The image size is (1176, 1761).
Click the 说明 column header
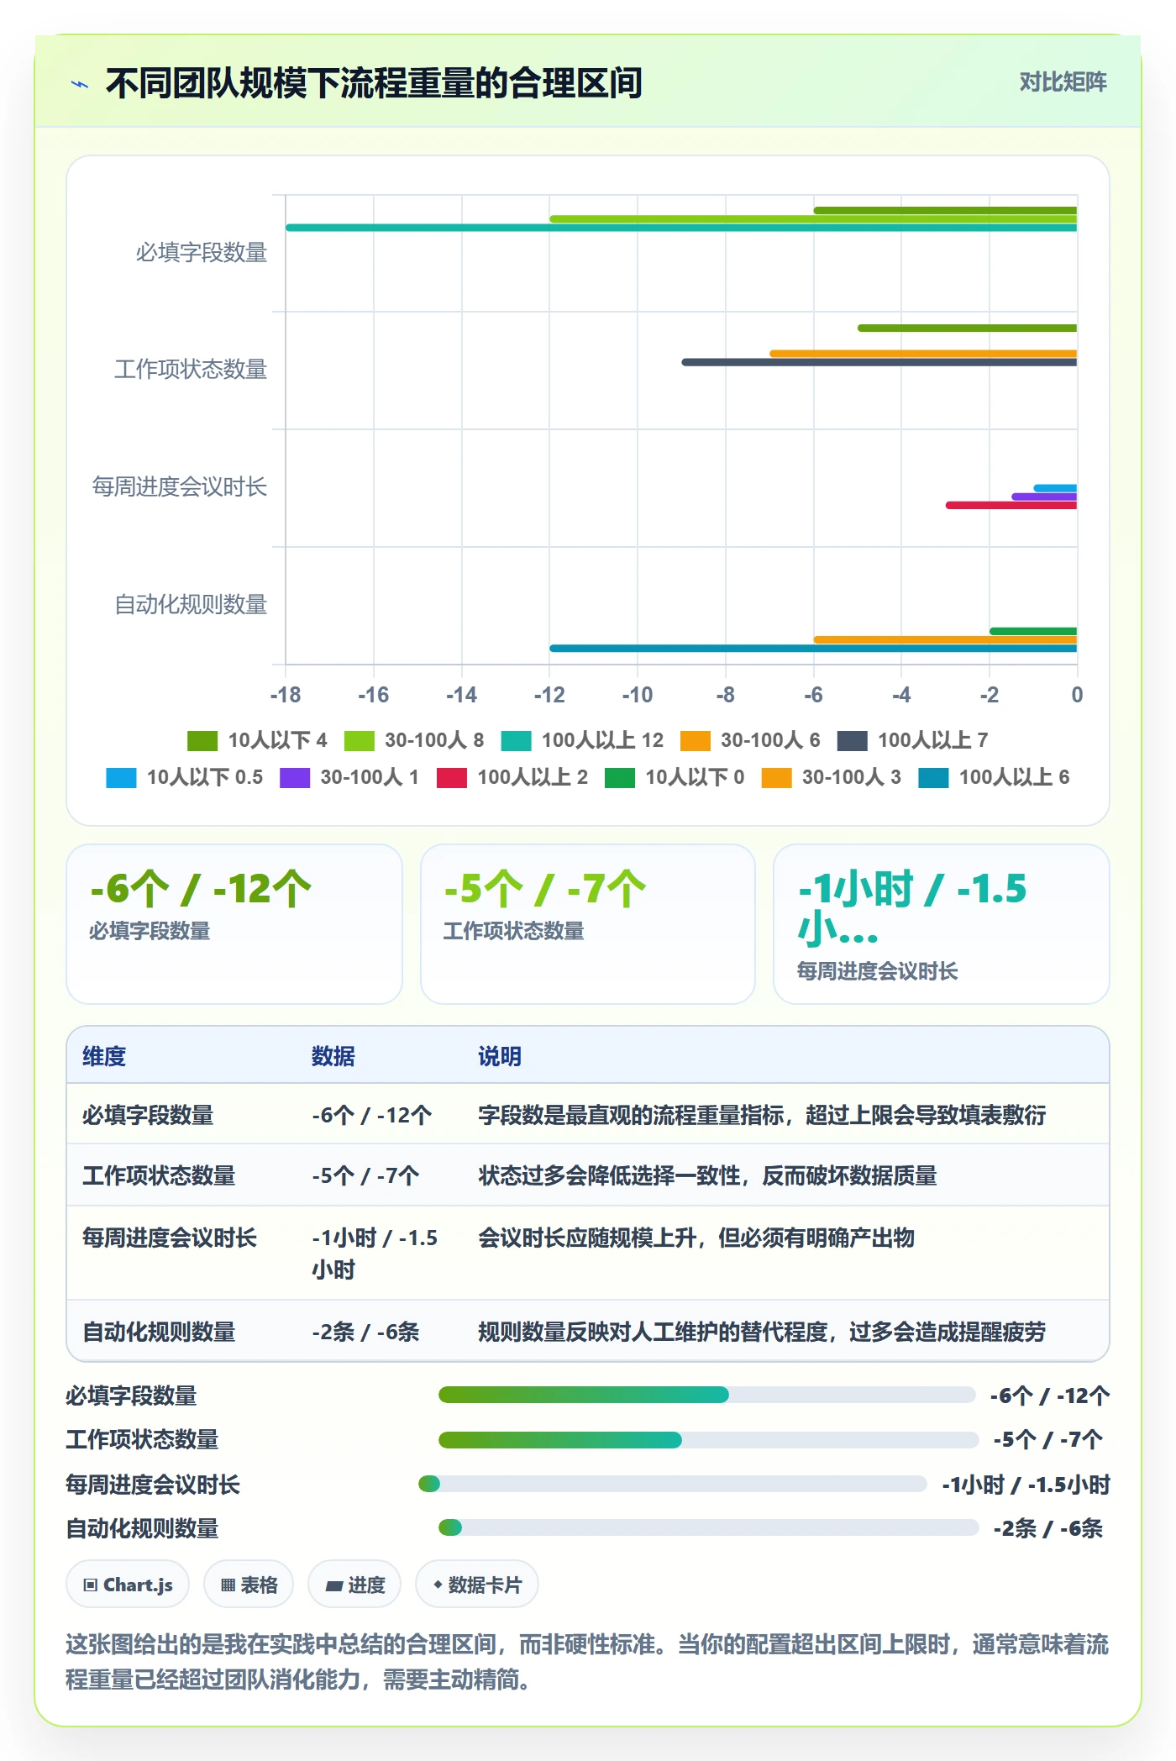[x=500, y=1056]
